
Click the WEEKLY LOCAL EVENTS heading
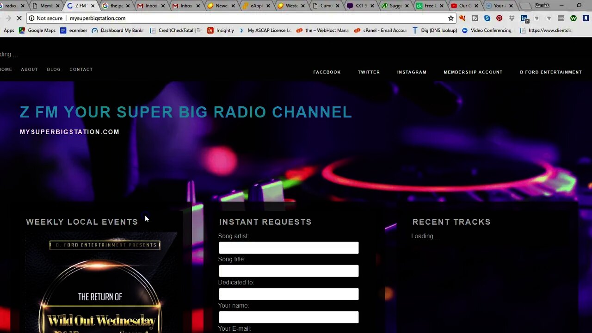pos(82,222)
